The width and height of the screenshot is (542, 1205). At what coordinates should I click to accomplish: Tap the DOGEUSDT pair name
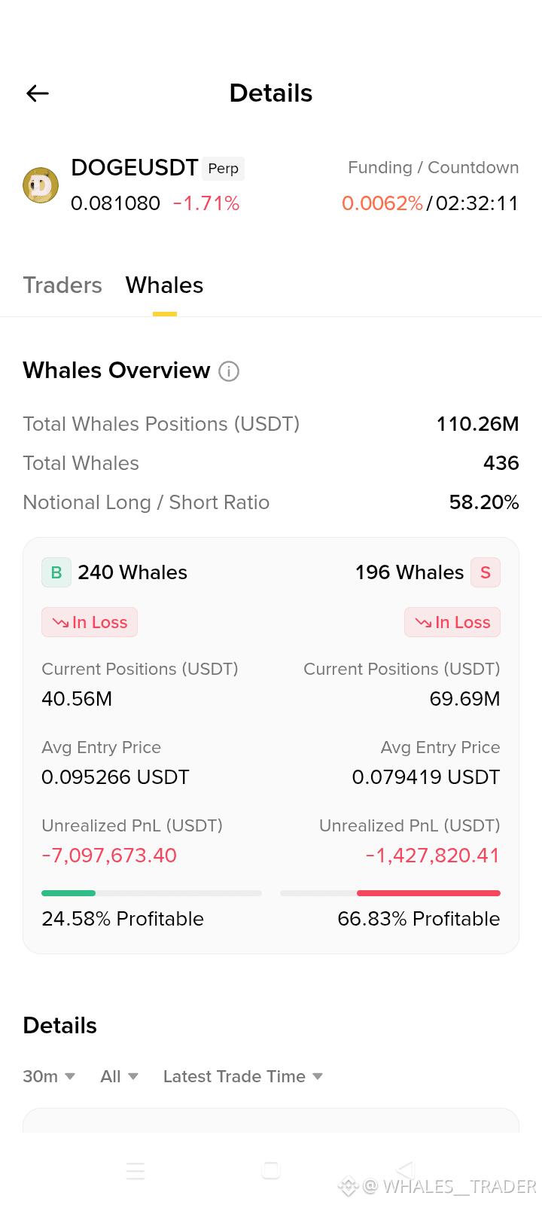[135, 167]
